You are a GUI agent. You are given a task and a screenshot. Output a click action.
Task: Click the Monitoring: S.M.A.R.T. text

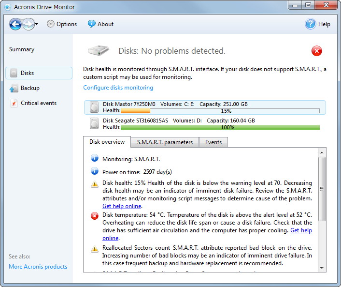click(x=131, y=159)
